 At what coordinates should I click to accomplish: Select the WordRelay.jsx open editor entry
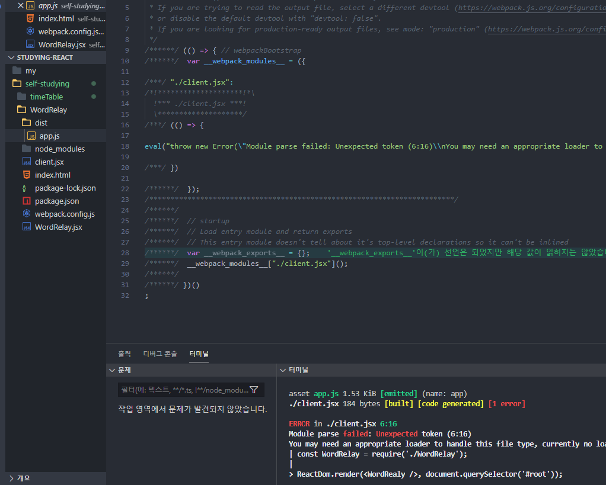tap(56, 45)
